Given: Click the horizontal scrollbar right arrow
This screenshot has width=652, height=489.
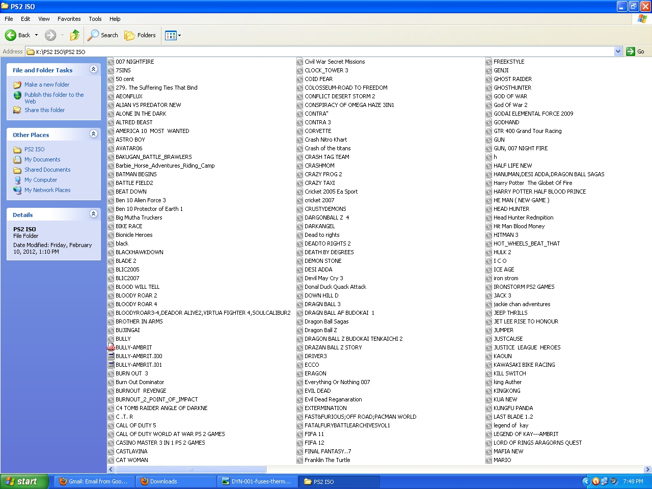Looking at the screenshot, I should coord(647,470).
